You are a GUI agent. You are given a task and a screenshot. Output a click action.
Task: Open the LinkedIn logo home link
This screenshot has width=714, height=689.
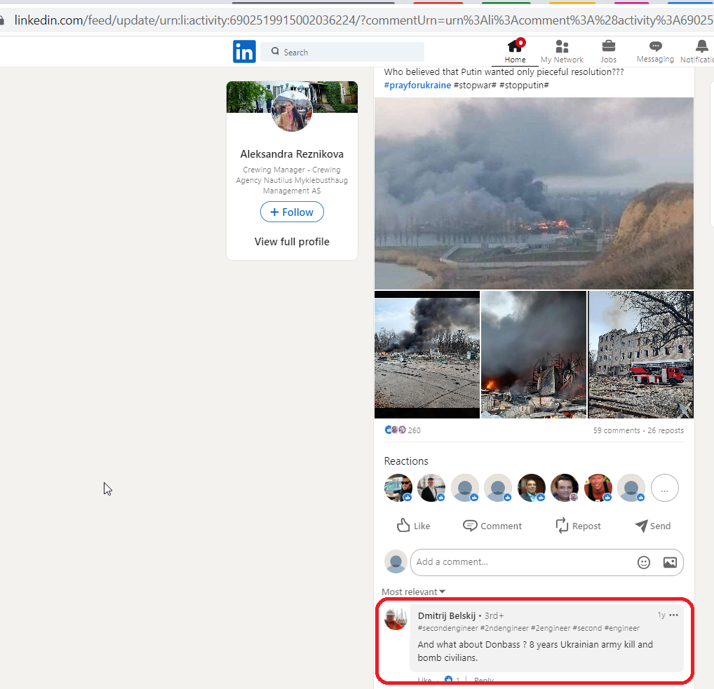coord(244,51)
